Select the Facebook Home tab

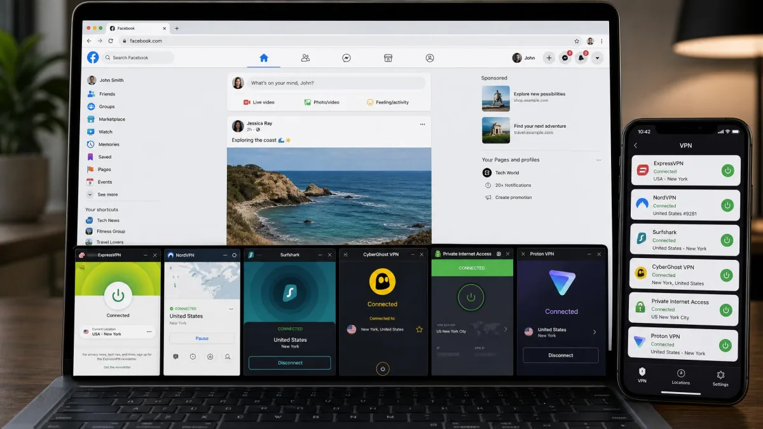tap(264, 58)
